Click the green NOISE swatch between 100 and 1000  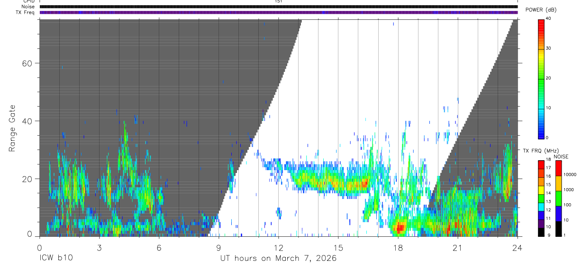click(x=558, y=199)
